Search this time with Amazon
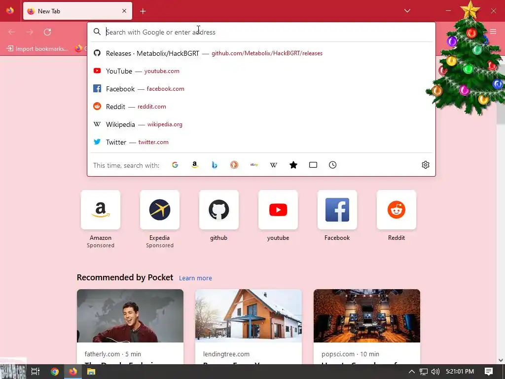This screenshot has height=379, width=505. coord(194,165)
